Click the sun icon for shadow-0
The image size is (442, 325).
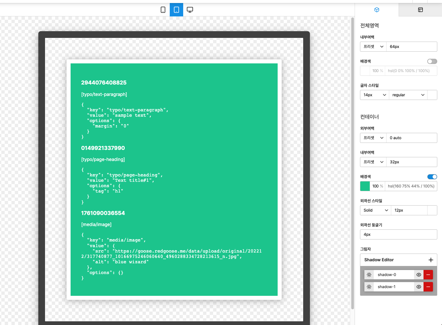tap(369, 275)
